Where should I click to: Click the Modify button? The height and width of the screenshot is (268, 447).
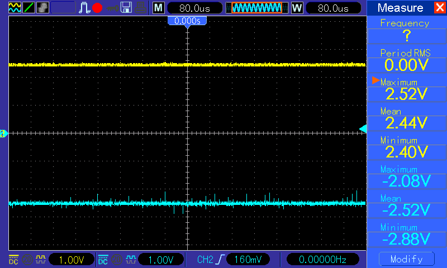(x=407, y=259)
